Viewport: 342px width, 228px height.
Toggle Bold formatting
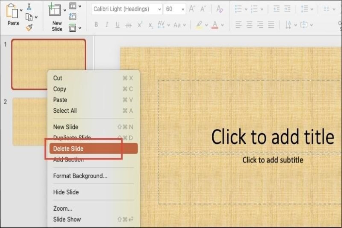coord(96,25)
